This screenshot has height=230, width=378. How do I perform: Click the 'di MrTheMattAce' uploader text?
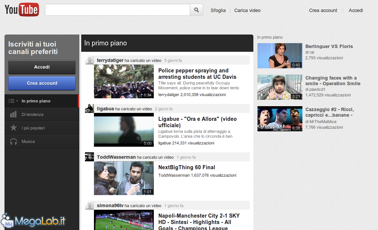[321, 122]
